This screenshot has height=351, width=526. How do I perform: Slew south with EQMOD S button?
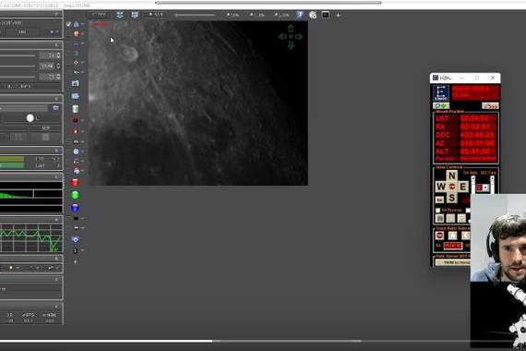tap(452, 198)
